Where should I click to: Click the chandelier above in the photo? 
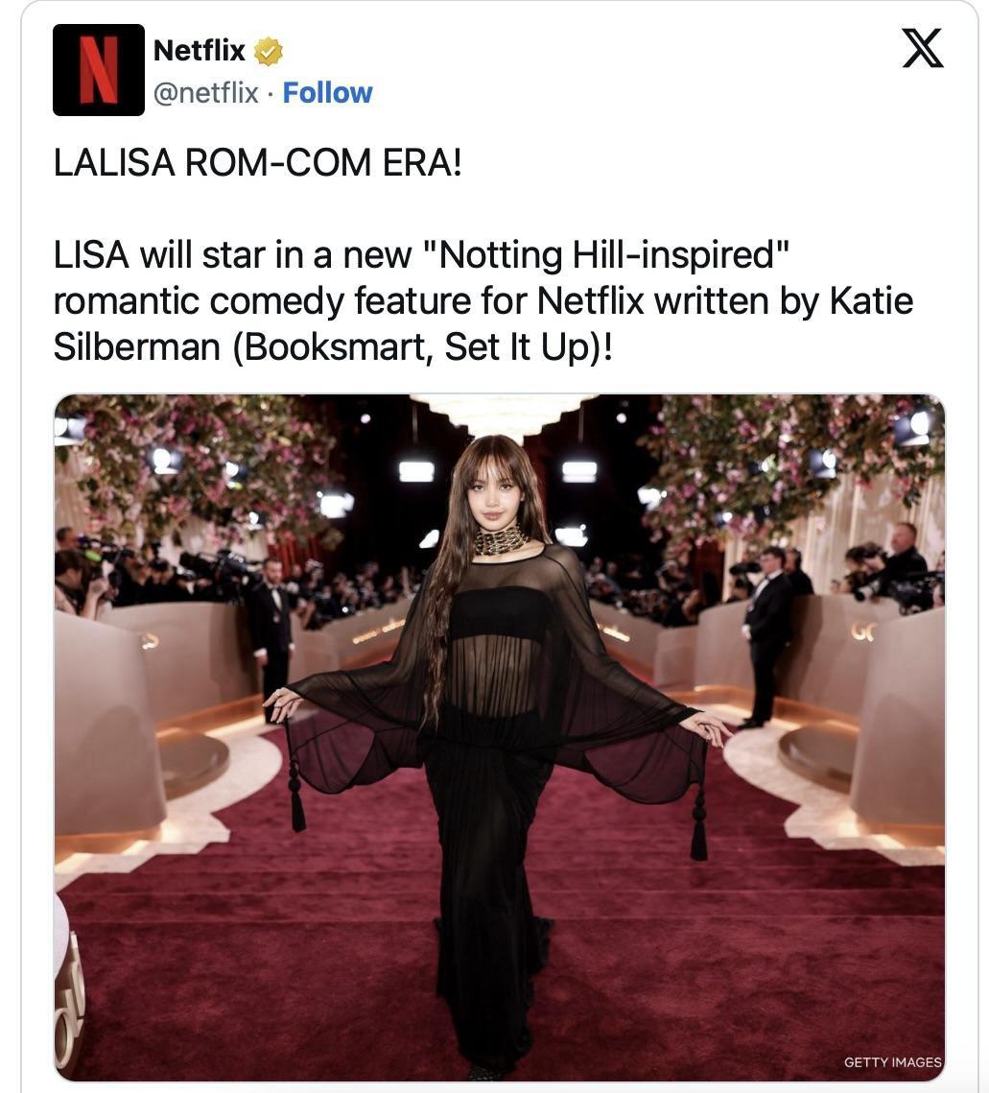pos(504,415)
